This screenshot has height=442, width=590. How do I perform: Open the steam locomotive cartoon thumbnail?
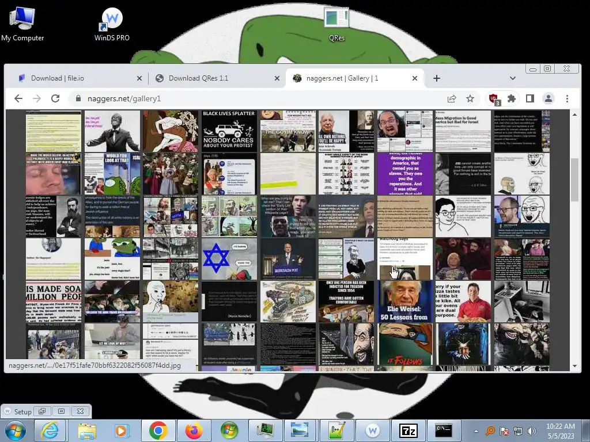tap(288, 302)
